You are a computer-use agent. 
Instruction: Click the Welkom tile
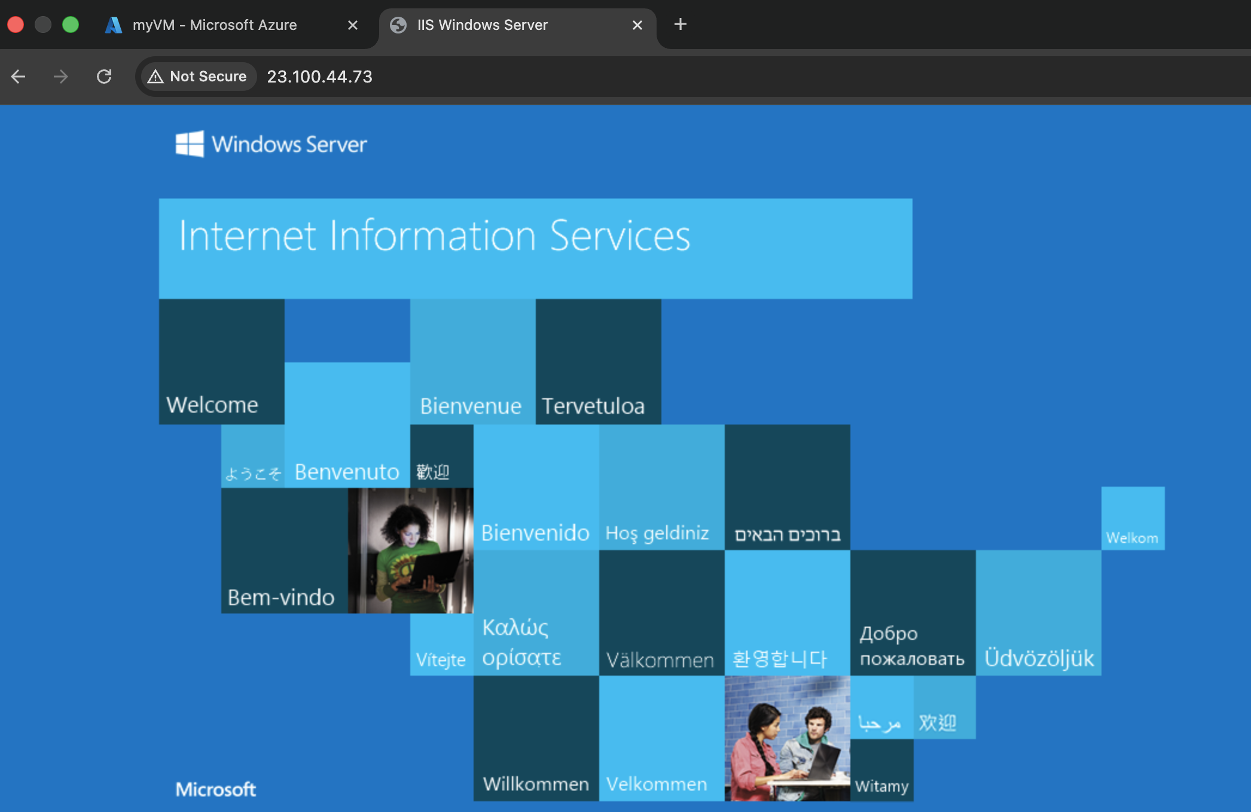[x=1133, y=518]
